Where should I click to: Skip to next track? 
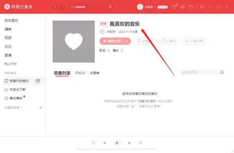tap(129, 143)
